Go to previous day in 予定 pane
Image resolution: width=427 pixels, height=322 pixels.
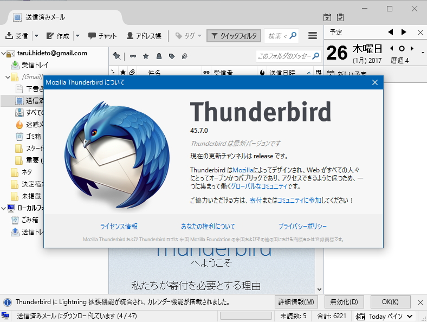pos(391,32)
